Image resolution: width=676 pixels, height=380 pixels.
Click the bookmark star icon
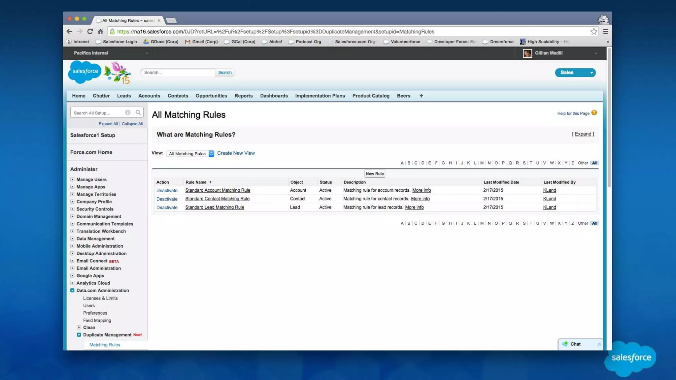[593, 32]
